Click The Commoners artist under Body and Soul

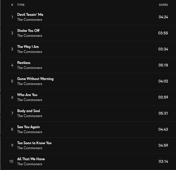point(30,116)
